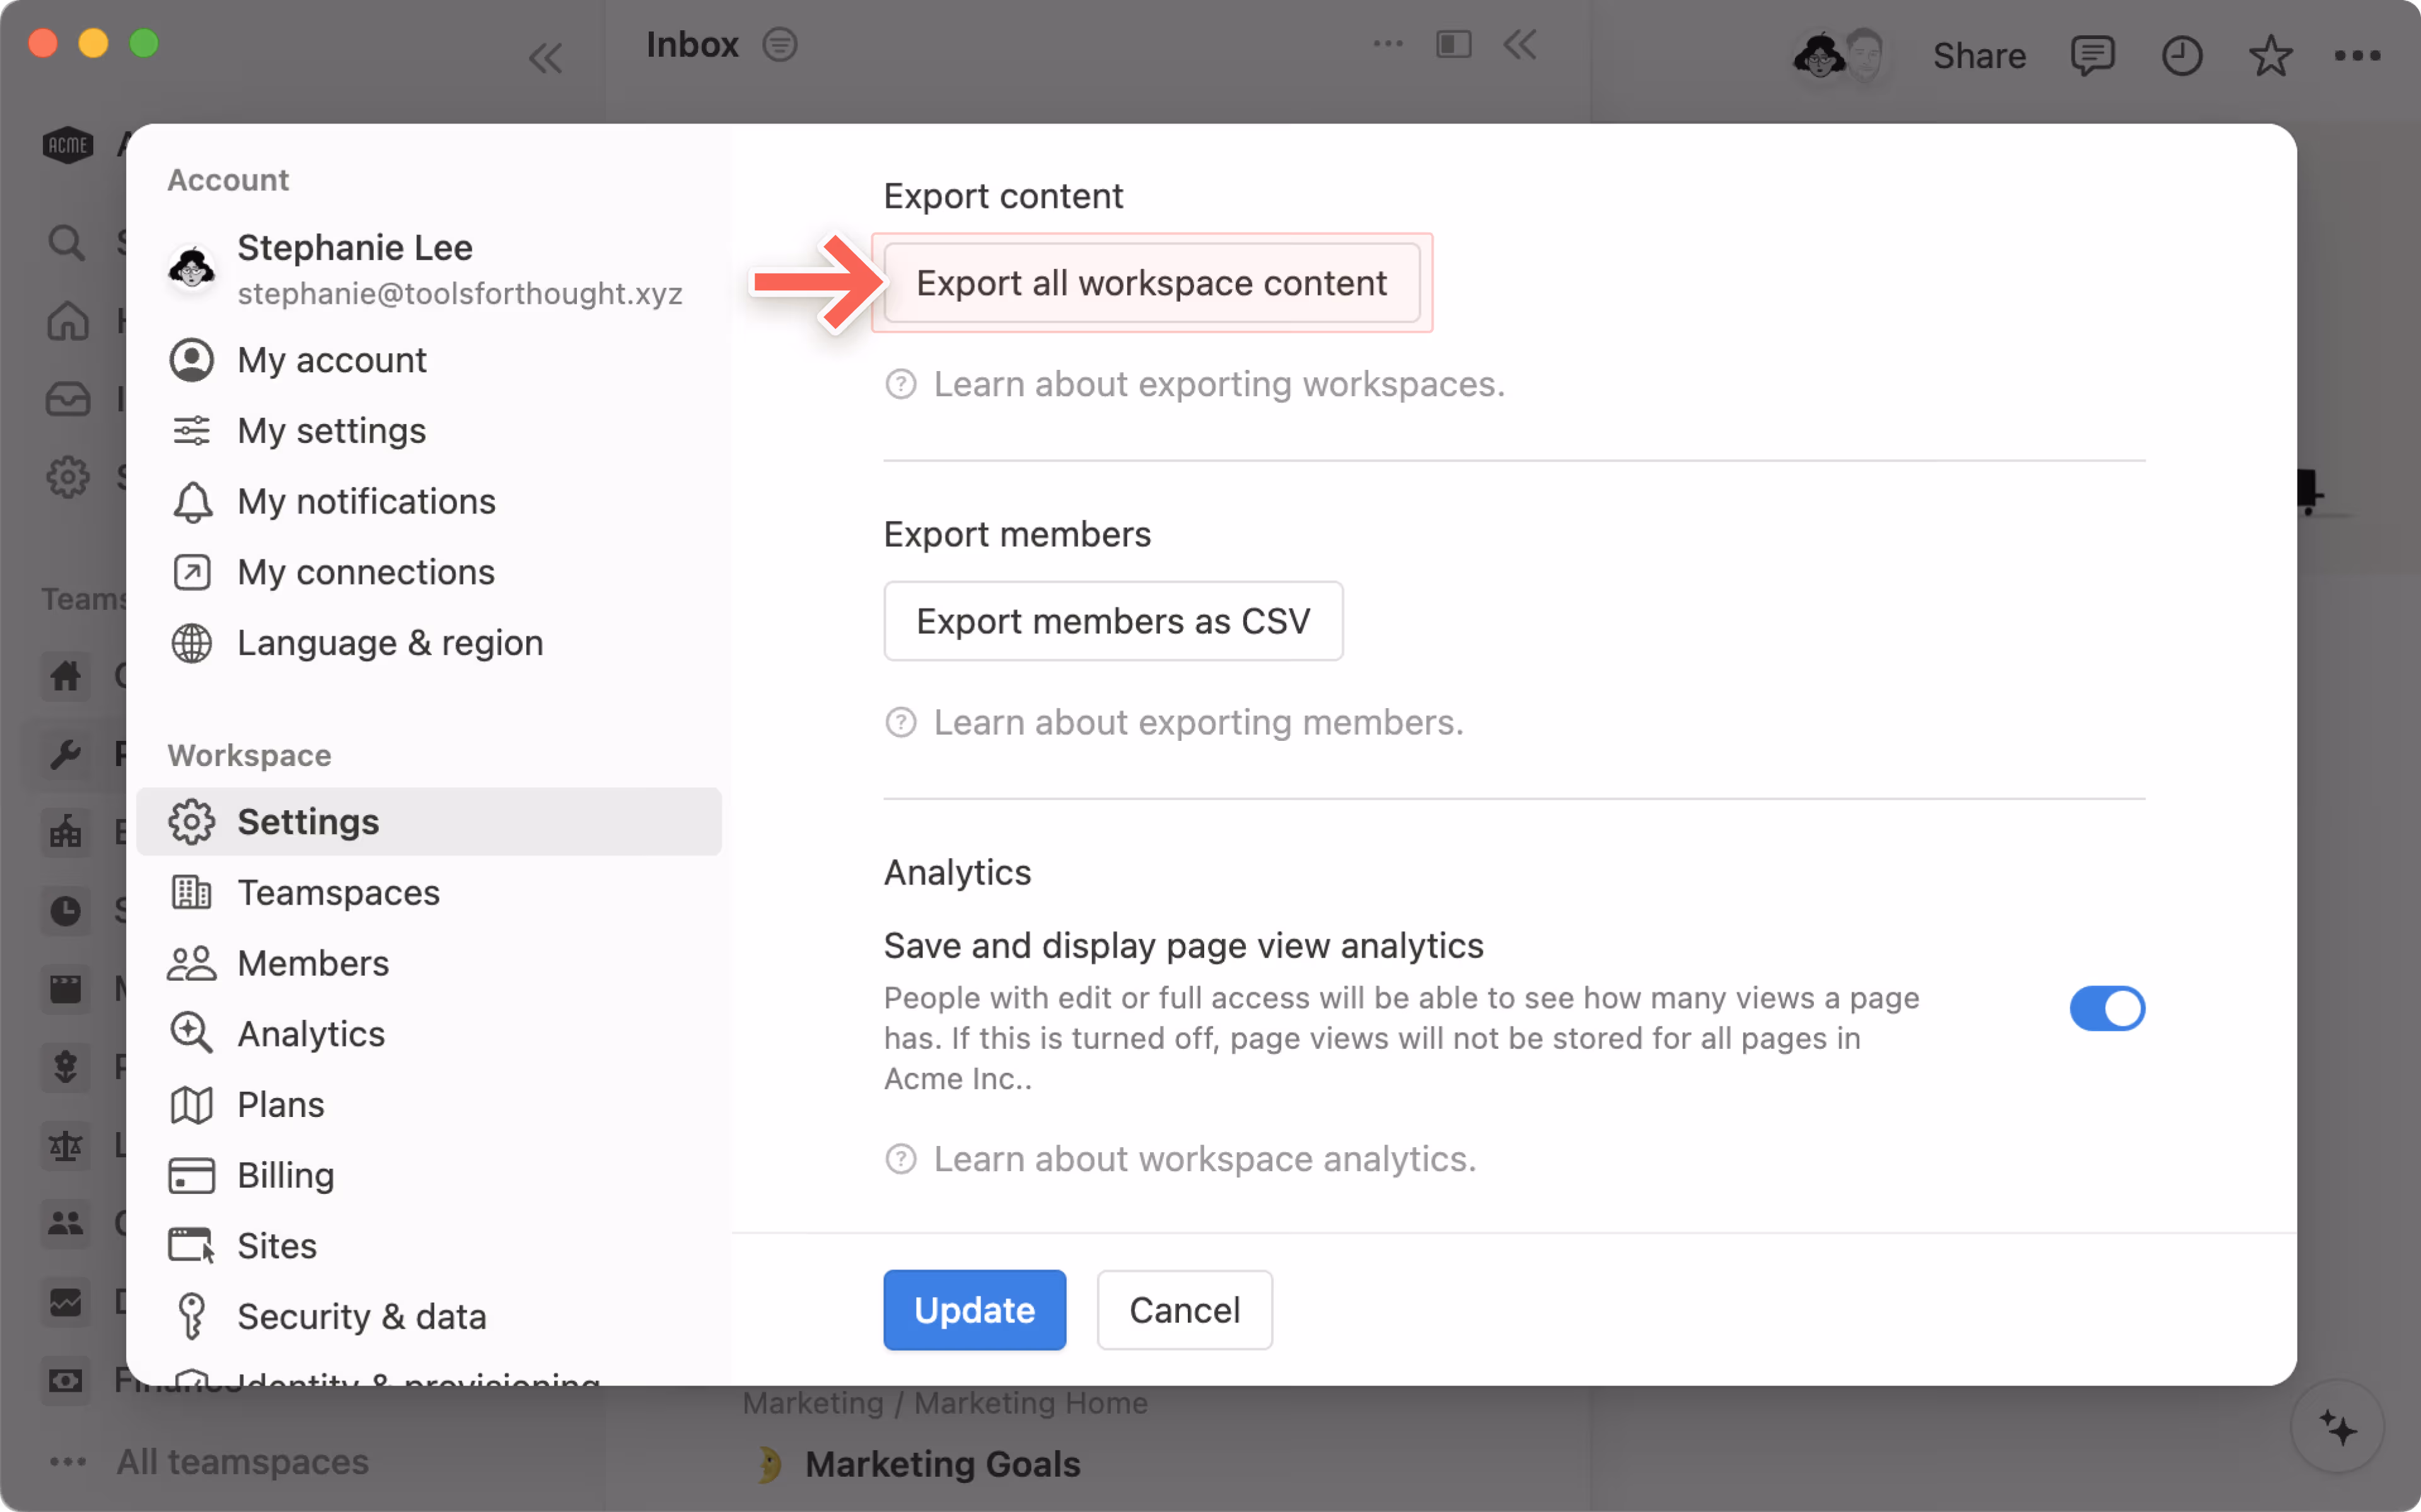The image size is (2421, 1512).
Task: Select the Language & region globe icon
Action: pyautogui.click(x=192, y=643)
